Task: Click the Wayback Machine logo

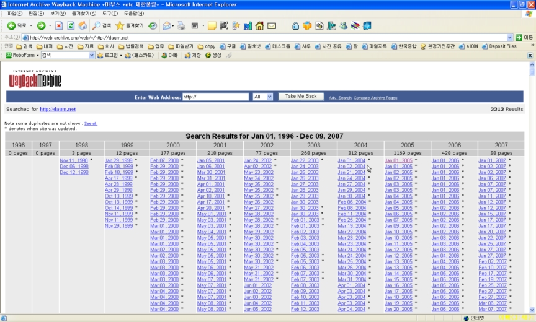Action: click(35, 79)
